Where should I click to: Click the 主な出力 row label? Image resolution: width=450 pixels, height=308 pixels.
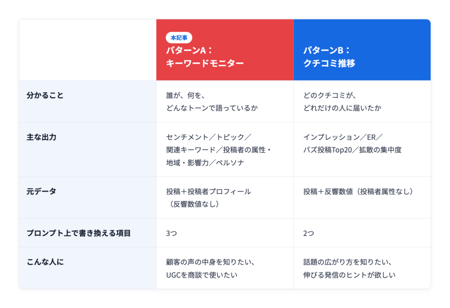41,137
